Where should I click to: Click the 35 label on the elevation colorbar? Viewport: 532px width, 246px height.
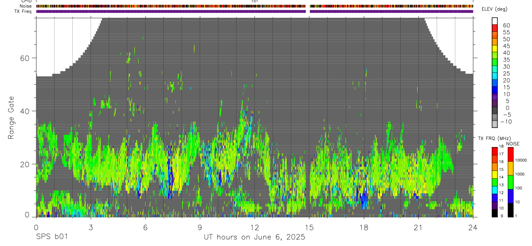point(506,59)
